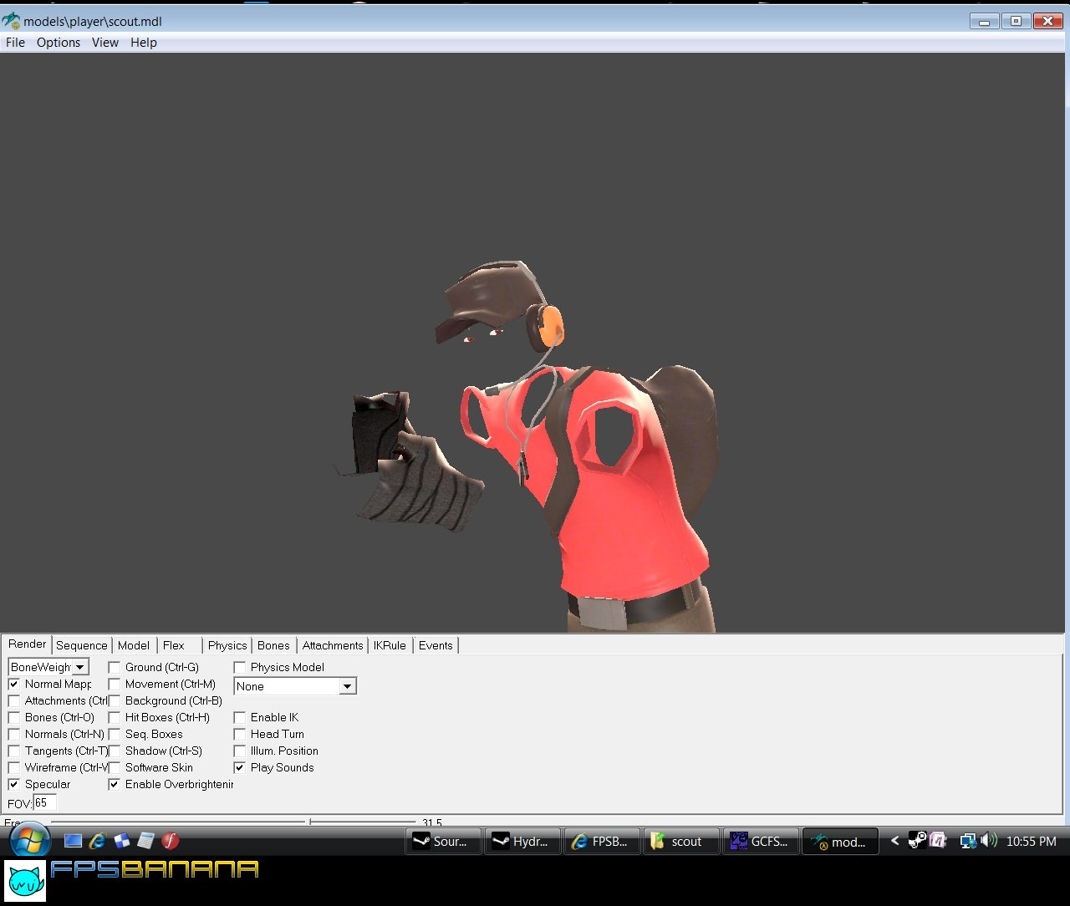1070x906 pixels.
Task: Click the mod... model viewer taskbar button
Action: [840, 842]
